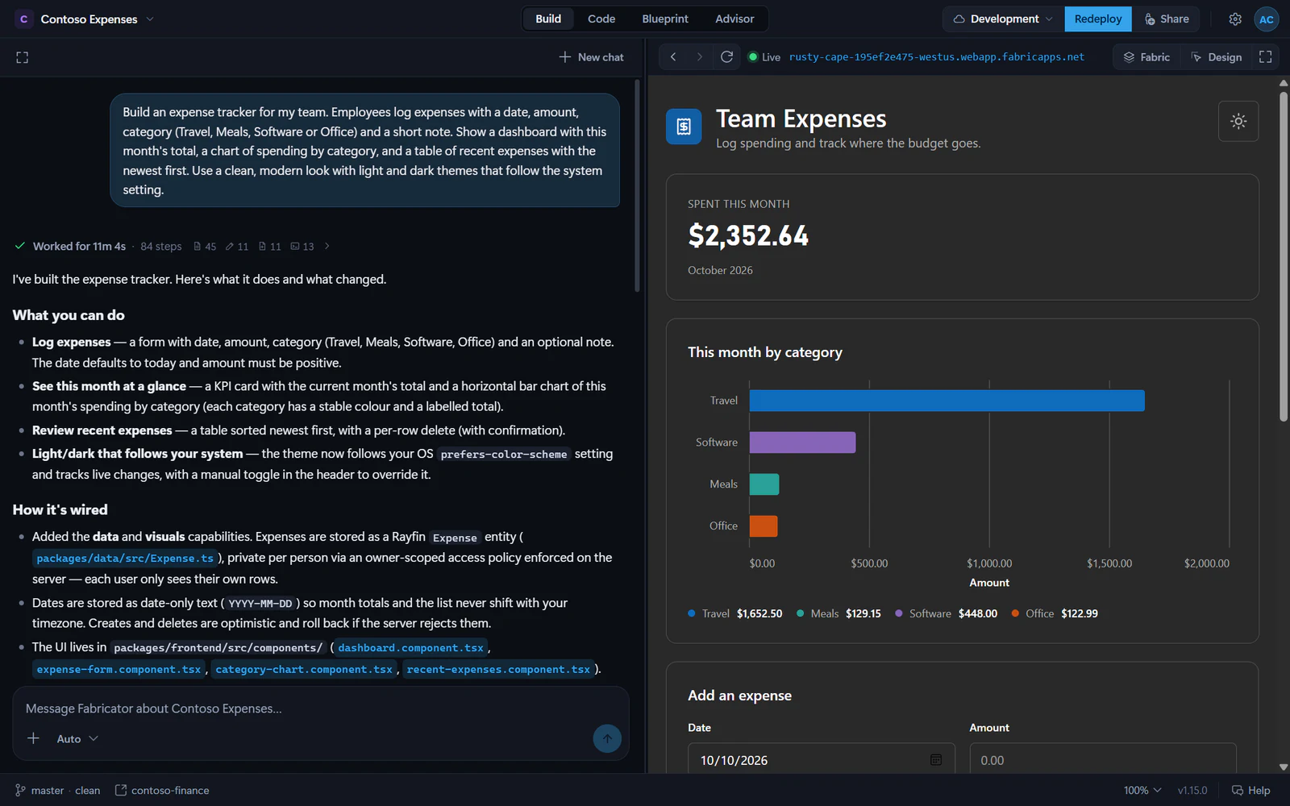Click the chat panel scrollbar
This screenshot has width=1290, height=806.
637,185
